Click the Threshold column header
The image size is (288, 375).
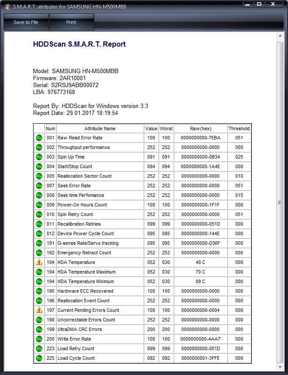(239, 128)
